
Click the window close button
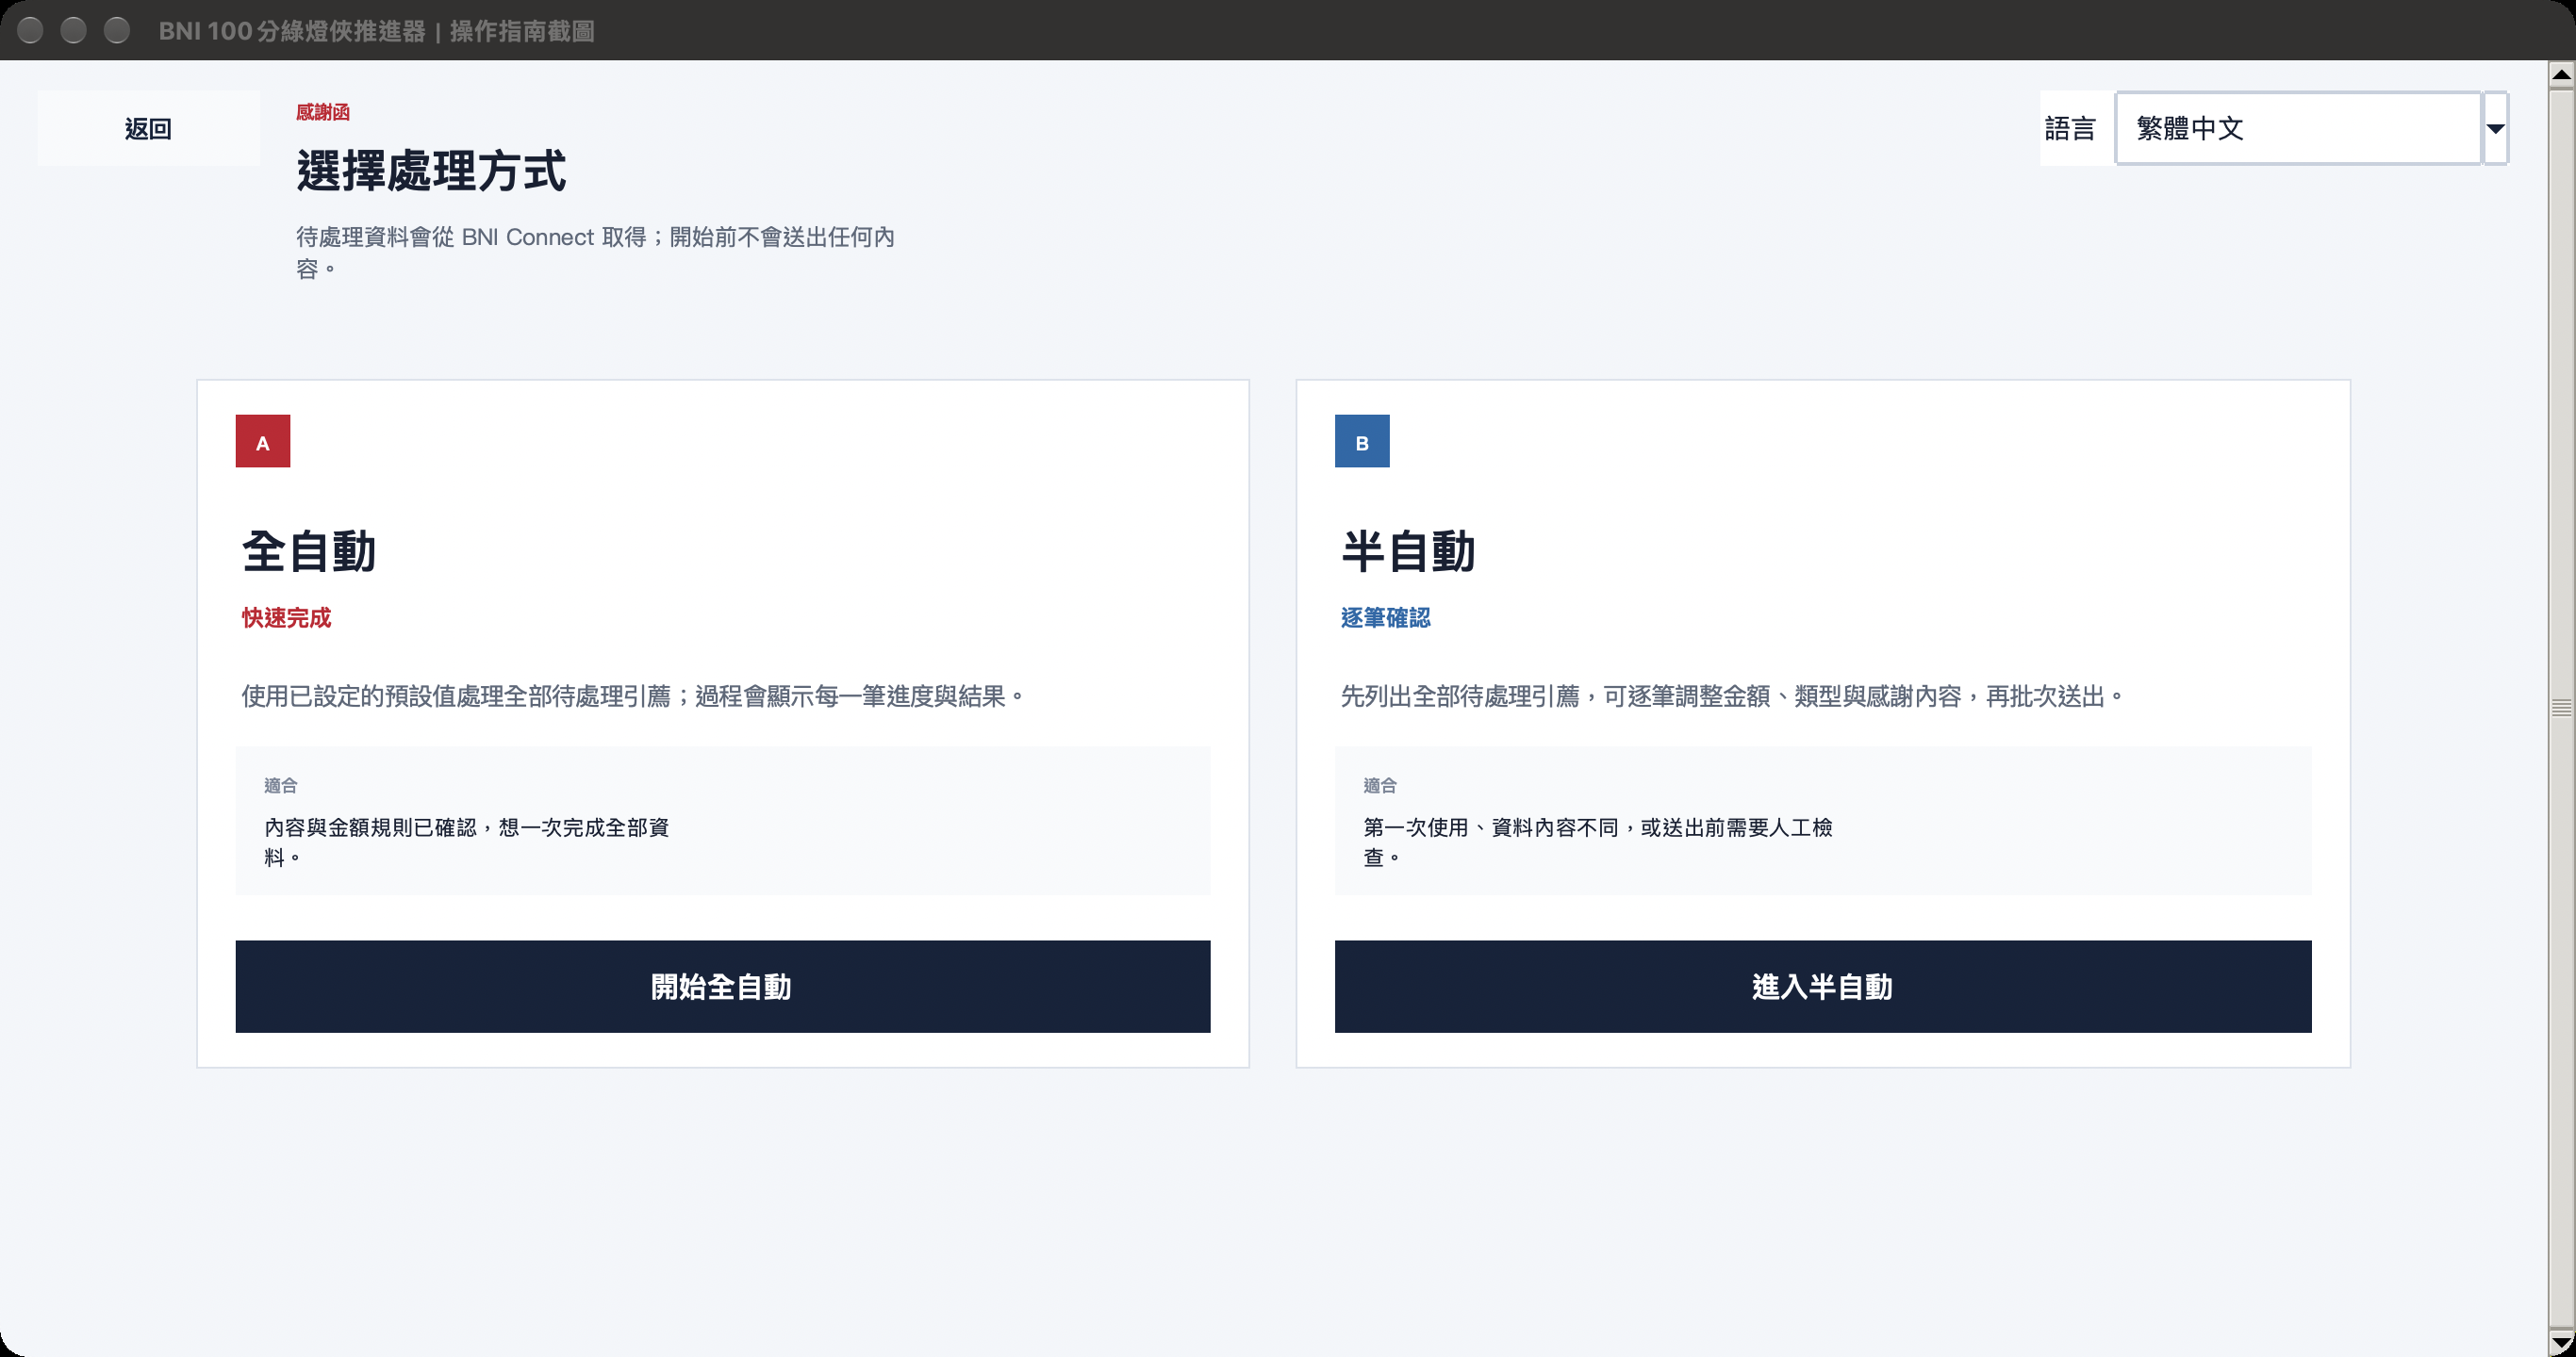pos(30,30)
